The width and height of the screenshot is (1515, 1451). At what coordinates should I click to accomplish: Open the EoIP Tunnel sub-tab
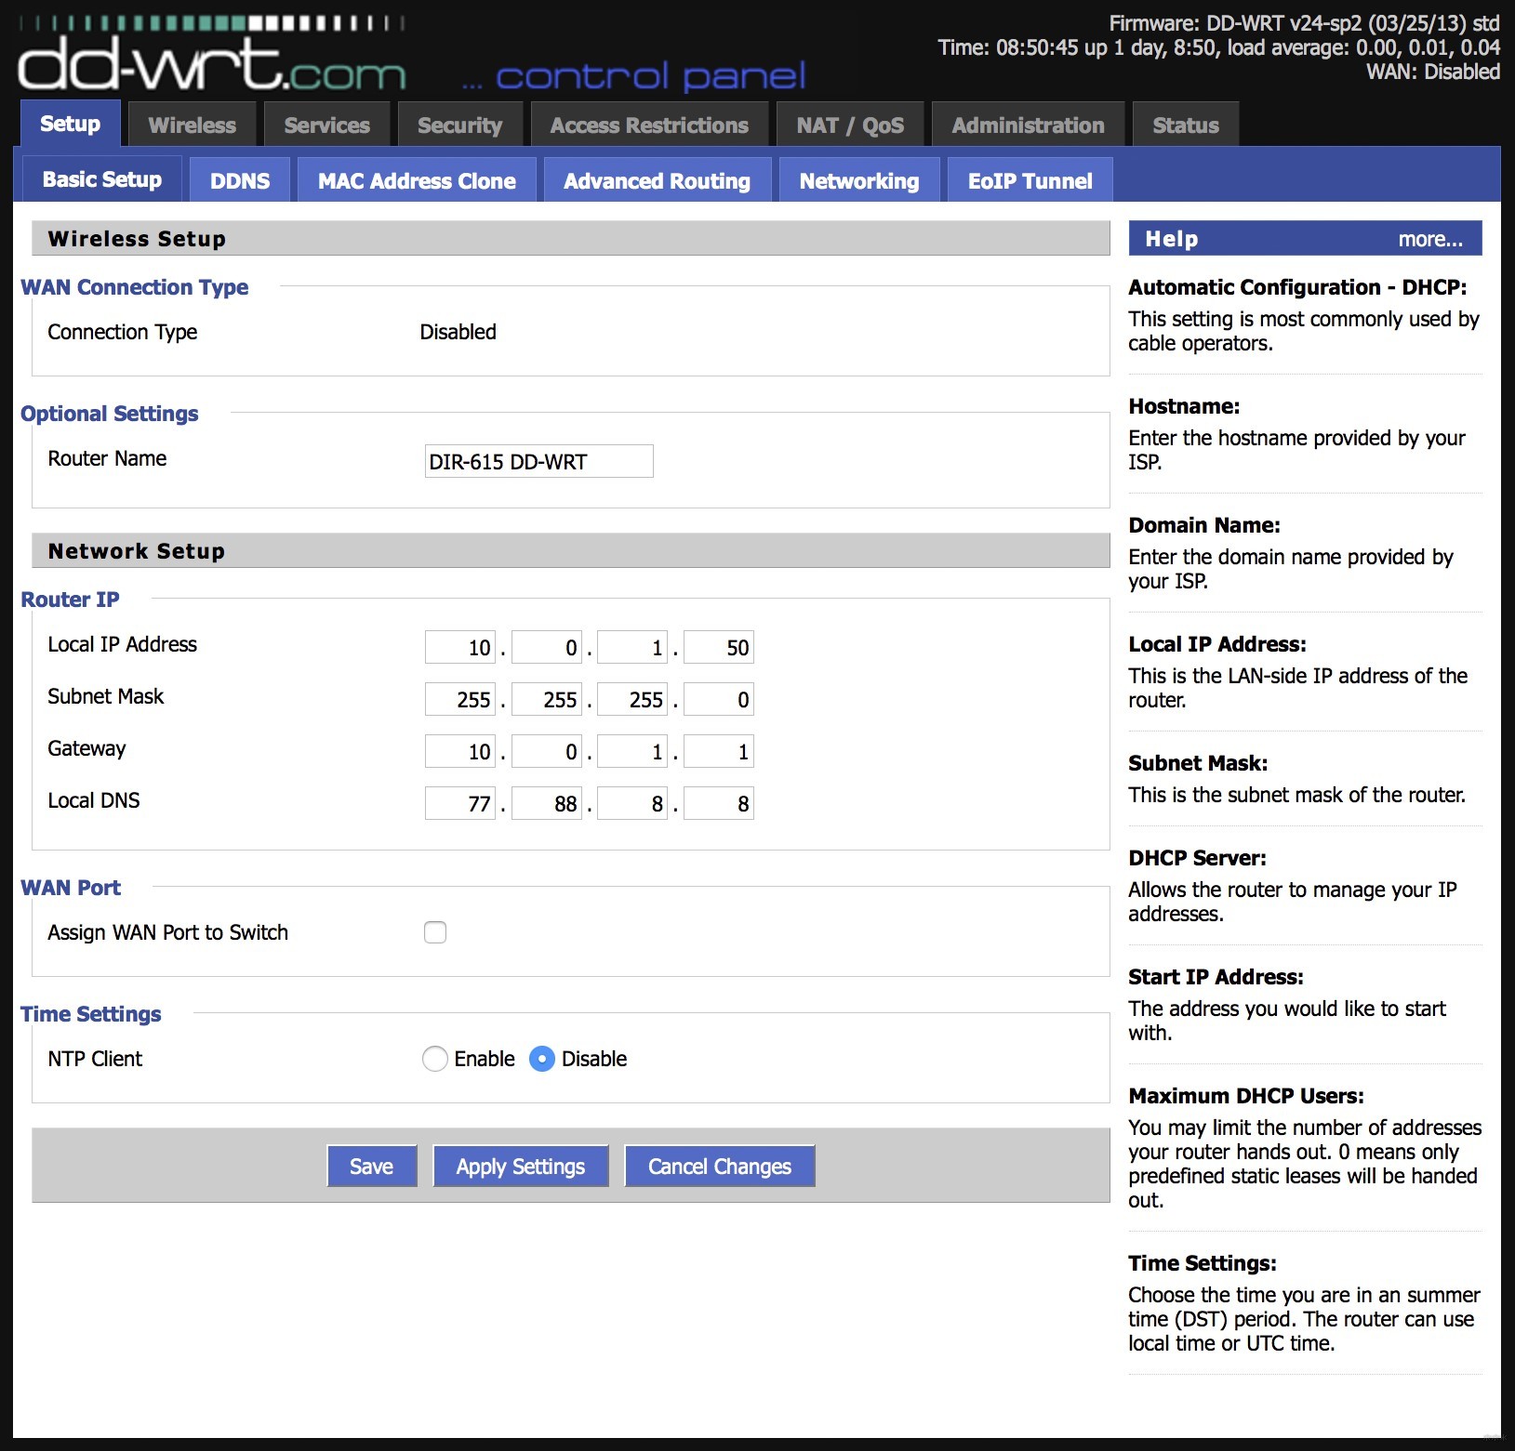point(1030,180)
